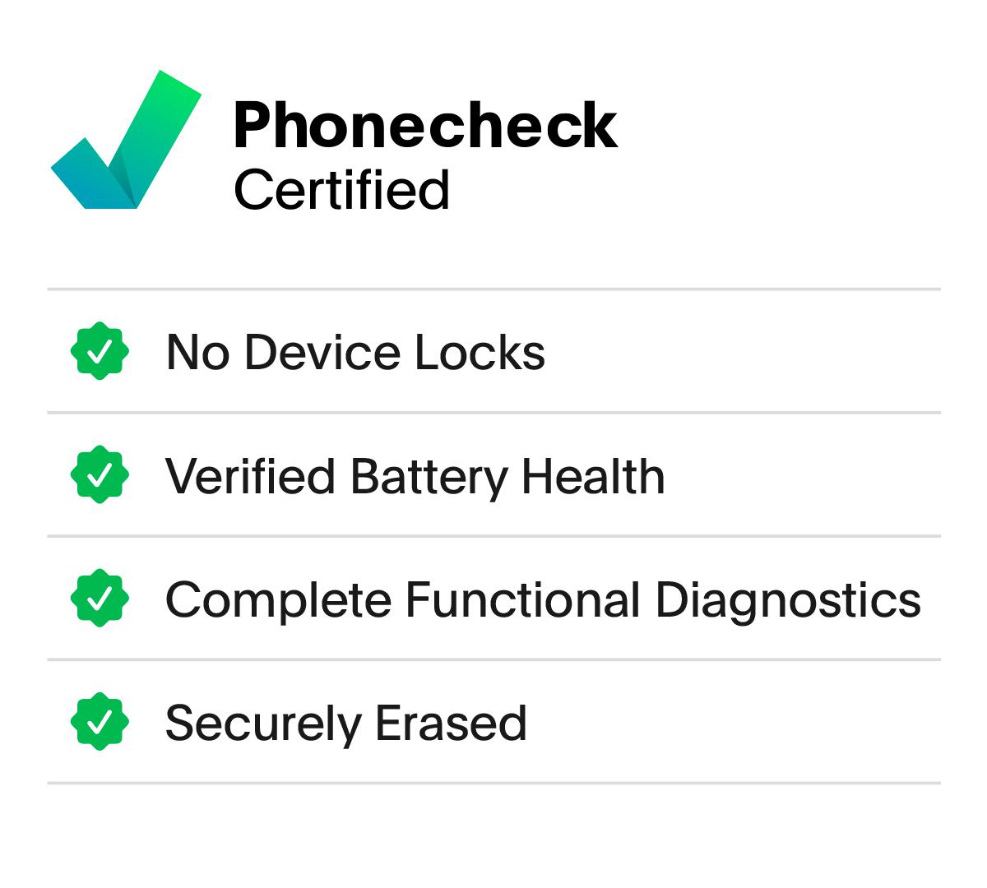Click the bold Phonecheck title text
987x888 pixels.
coord(424,125)
